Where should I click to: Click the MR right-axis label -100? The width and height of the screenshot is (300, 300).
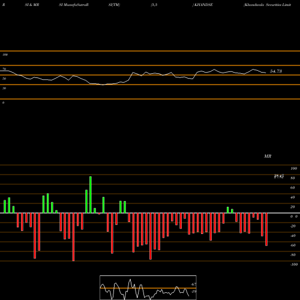(294, 265)
